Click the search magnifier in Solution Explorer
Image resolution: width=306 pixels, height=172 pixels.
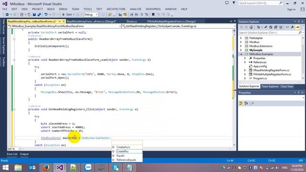[x=300, y=32]
